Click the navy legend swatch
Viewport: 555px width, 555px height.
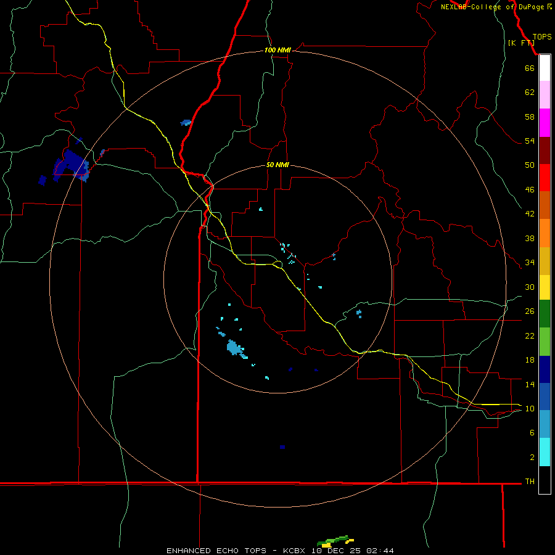click(x=545, y=369)
